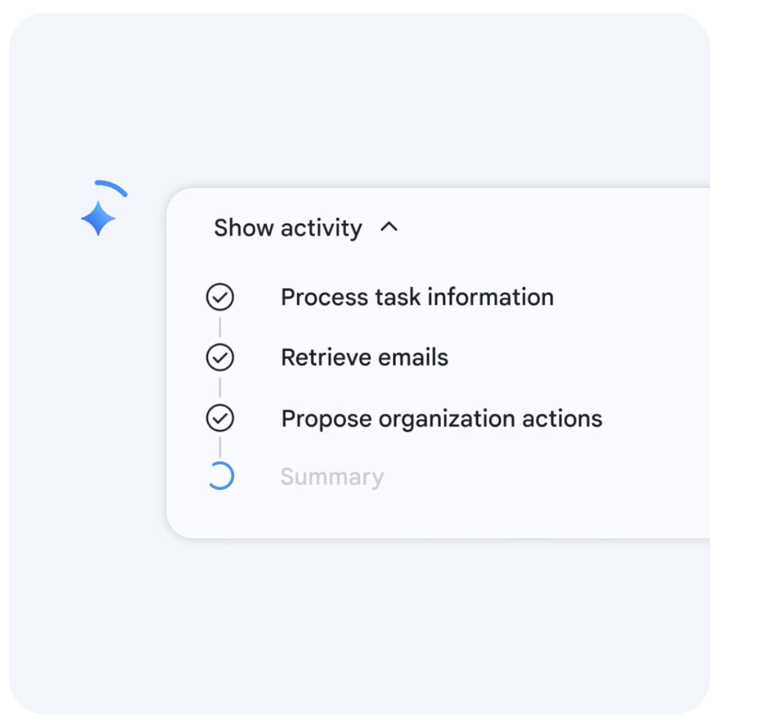The height and width of the screenshot is (727, 758).
Task: Click the connector line above the Summary spinner
Action: coord(220,446)
